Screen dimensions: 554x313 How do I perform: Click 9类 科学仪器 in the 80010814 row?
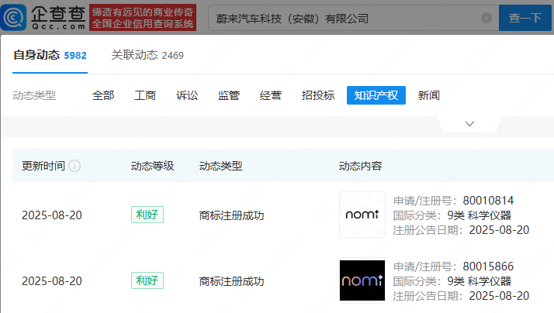click(479, 215)
